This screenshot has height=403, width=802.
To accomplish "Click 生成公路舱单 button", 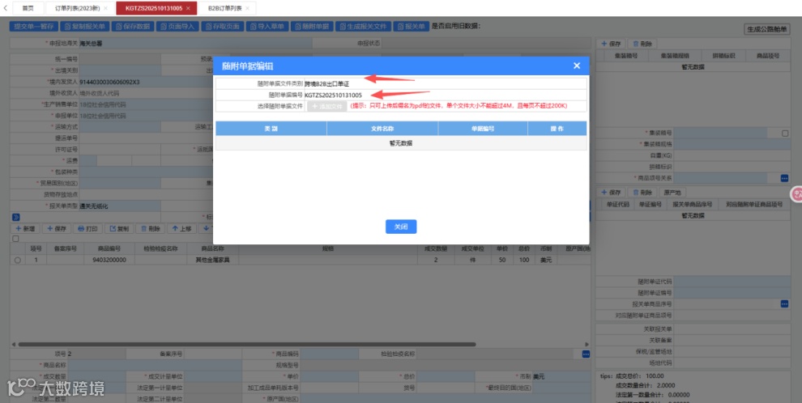I will pos(766,30).
